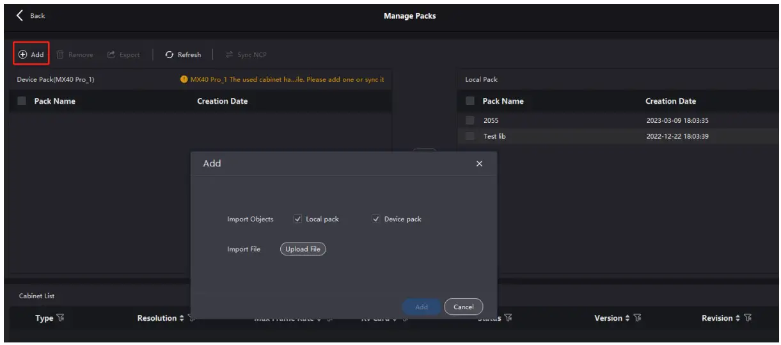The width and height of the screenshot is (781, 345).
Task: Click the Add button in the dialog
Action: (422, 307)
